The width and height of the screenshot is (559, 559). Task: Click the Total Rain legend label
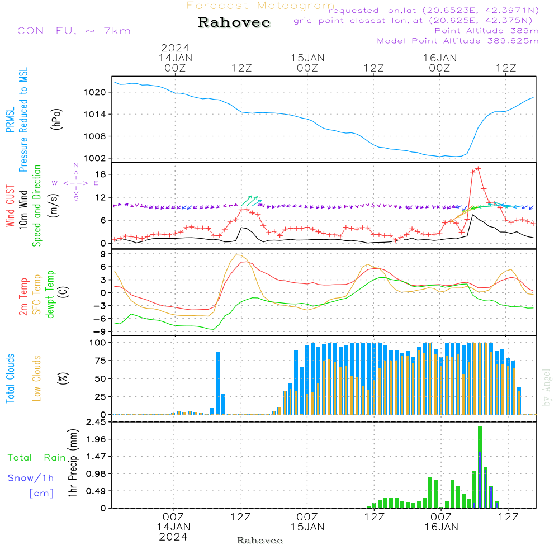pyautogui.click(x=37, y=457)
